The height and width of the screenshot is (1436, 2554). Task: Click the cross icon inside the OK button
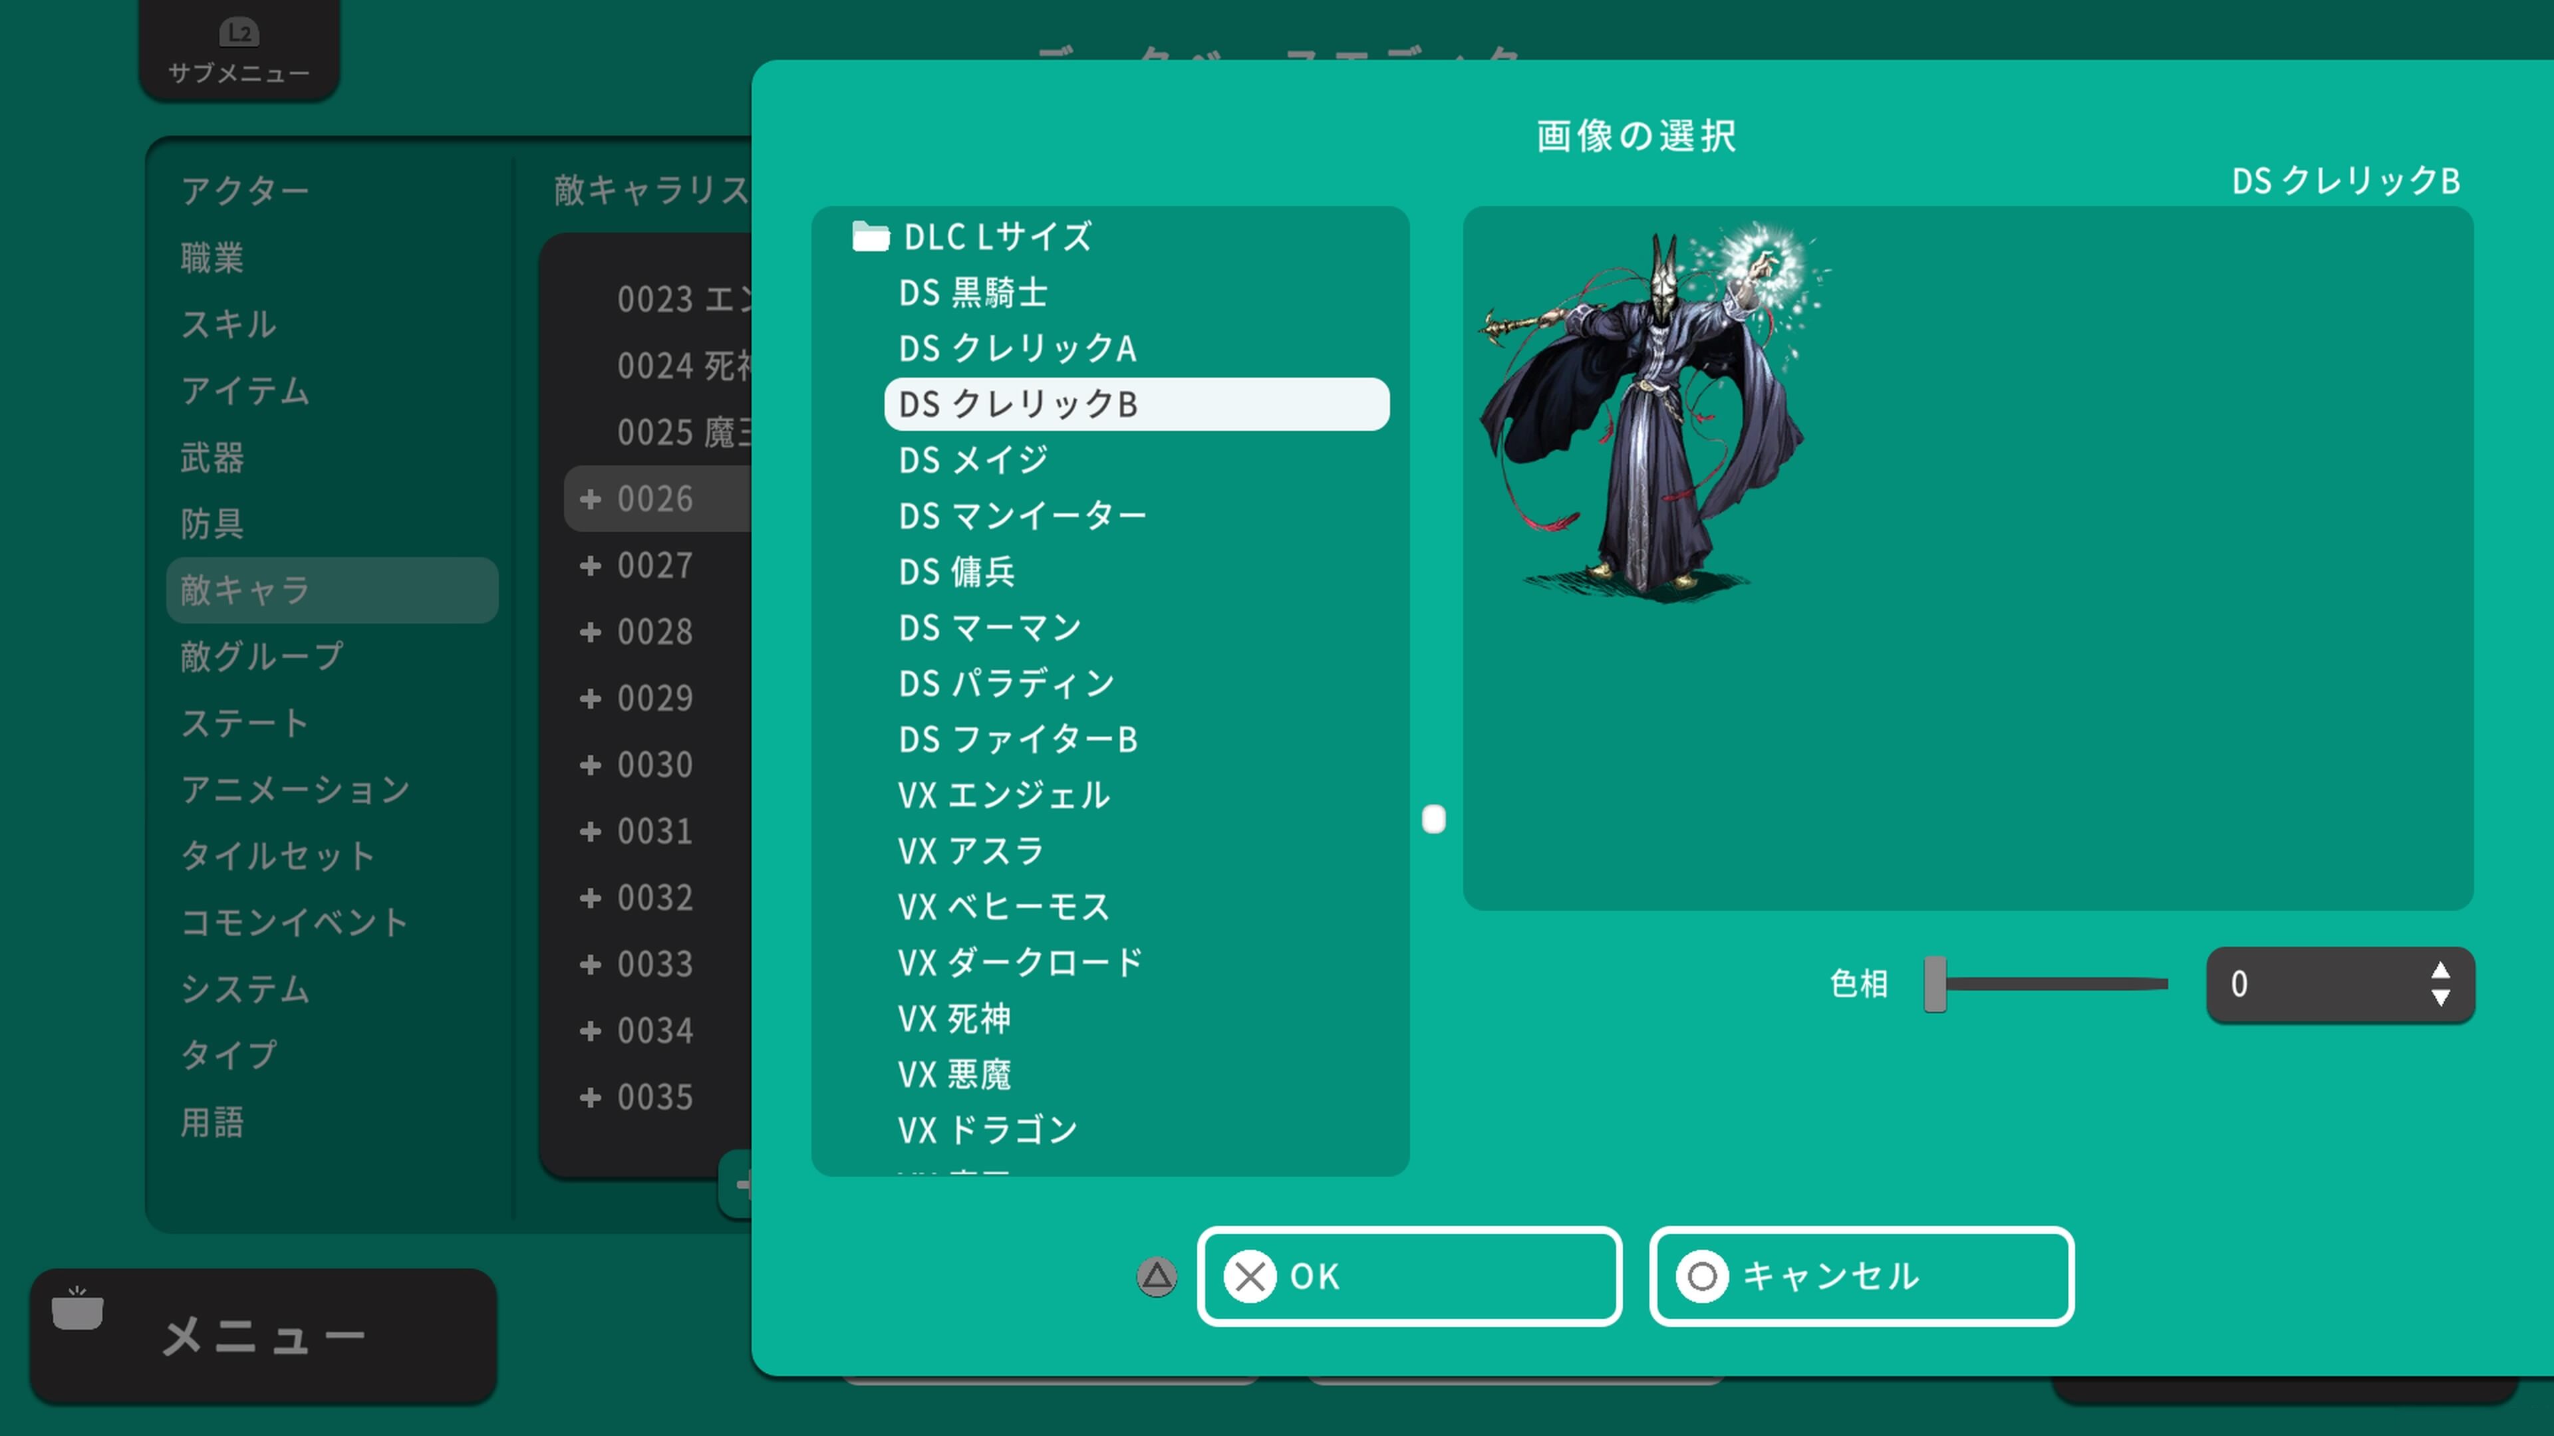(x=1251, y=1277)
